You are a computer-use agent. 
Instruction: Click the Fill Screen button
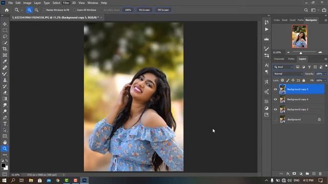pos(163,10)
